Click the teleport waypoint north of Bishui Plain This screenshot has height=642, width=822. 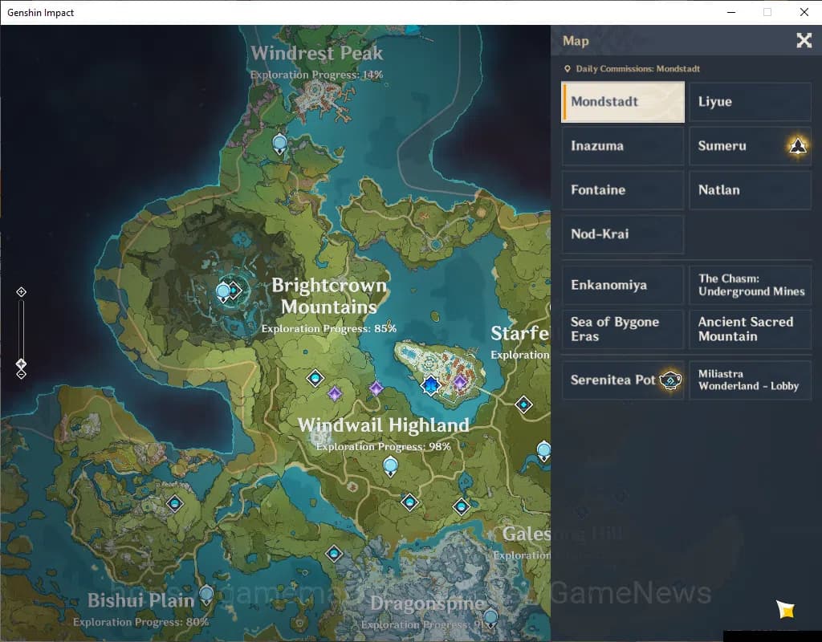click(174, 504)
